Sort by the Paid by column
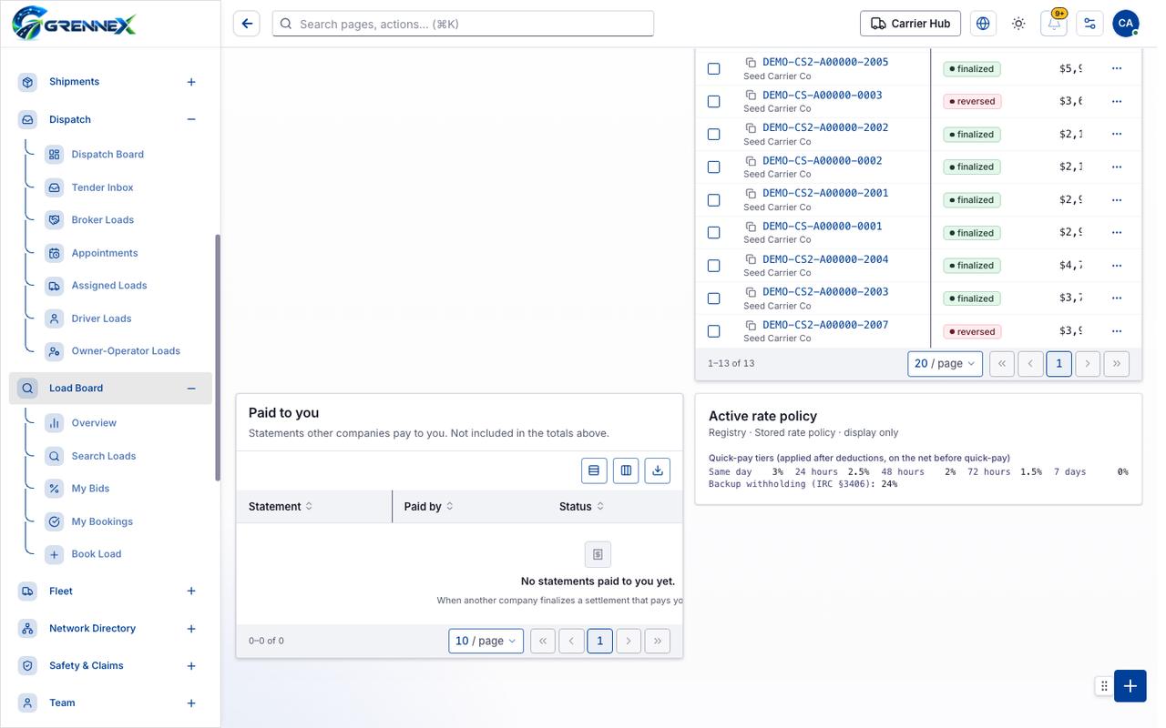The width and height of the screenshot is (1166, 728). click(429, 507)
